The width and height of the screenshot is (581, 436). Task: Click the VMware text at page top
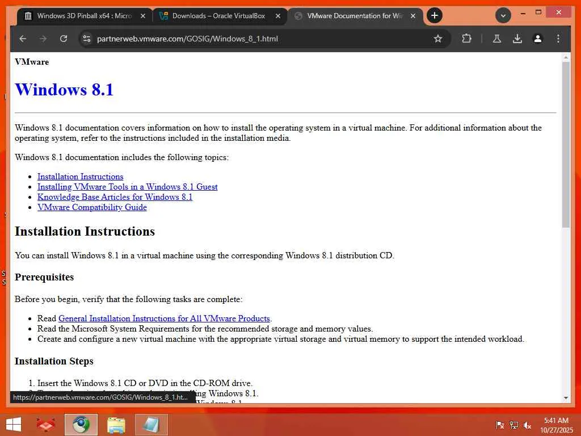tap(32, 62)
